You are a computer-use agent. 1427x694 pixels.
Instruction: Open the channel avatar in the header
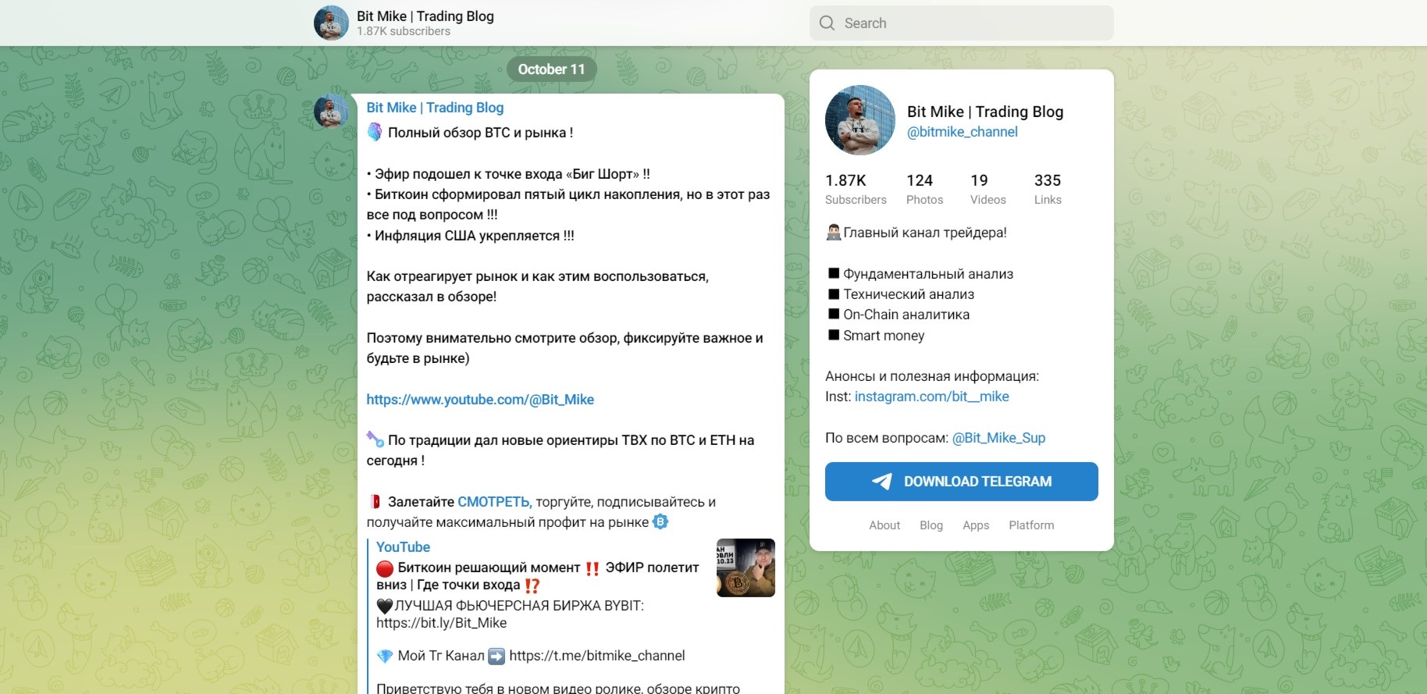click(331, 23)
